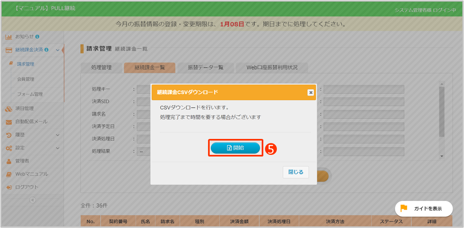Collapse the sidebar with double-chevron button
This screenshot has width=464, height=228.
pyautogui.click(x=33, y=200)
